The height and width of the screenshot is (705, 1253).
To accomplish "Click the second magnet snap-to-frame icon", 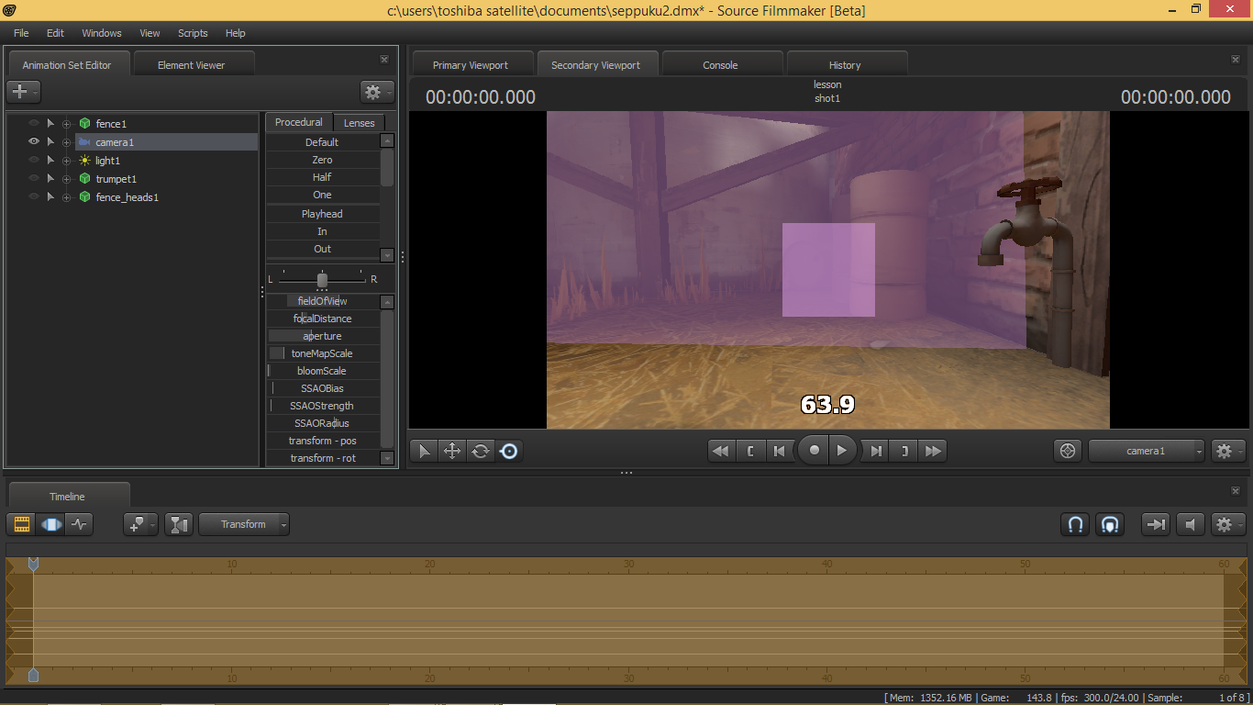I will tap(1109, 524).
